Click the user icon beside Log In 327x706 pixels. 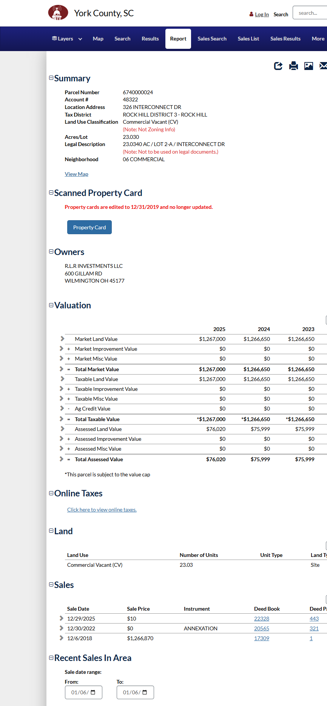251,14
